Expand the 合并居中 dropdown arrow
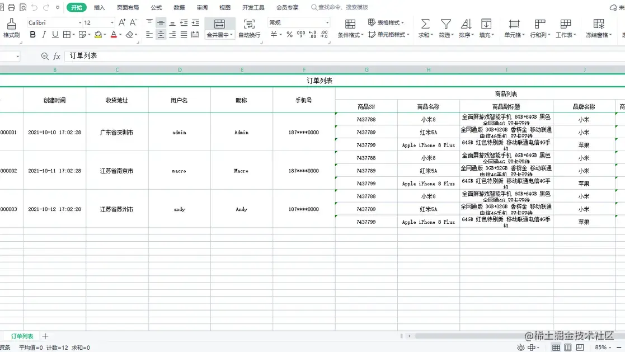 click(231, 35)
